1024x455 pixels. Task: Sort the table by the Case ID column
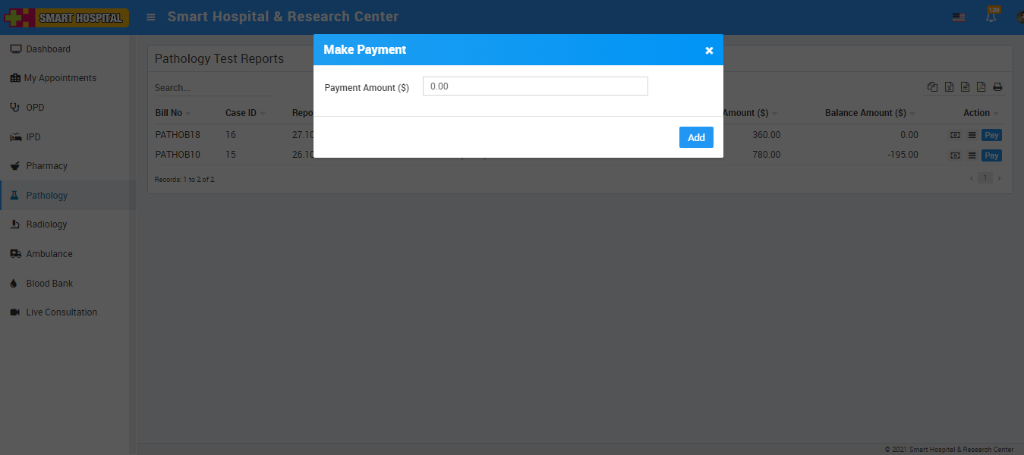click(241, 113)
